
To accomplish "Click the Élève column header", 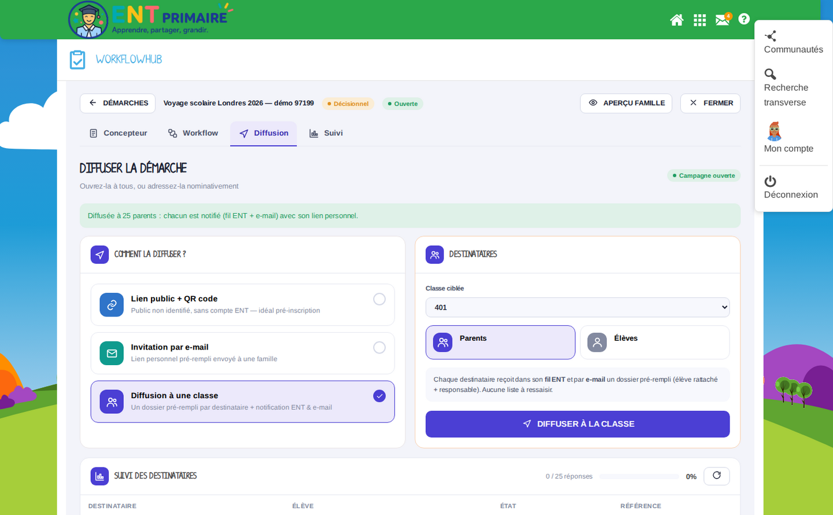I will point(303,506).
